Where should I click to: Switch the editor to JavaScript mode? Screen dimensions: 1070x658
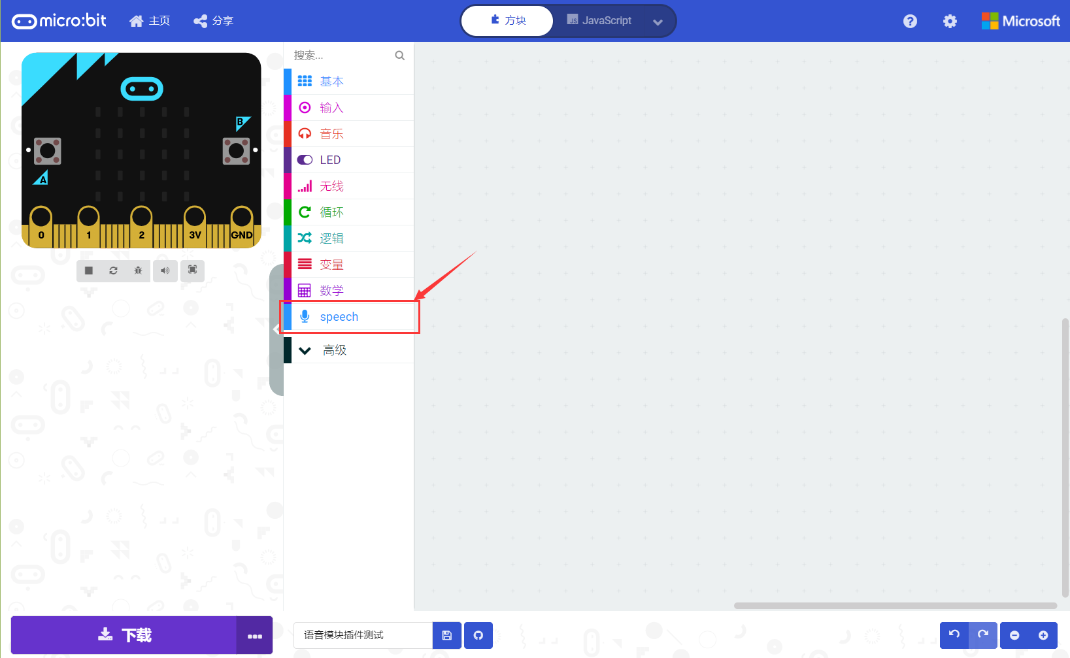pyautogui.click(x=599, y=20)
